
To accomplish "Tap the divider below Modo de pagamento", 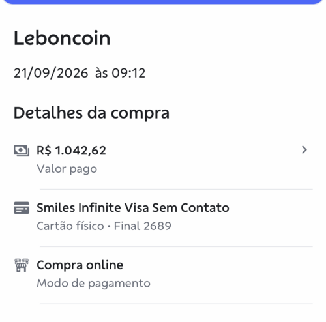I will (x=176, y=304).
